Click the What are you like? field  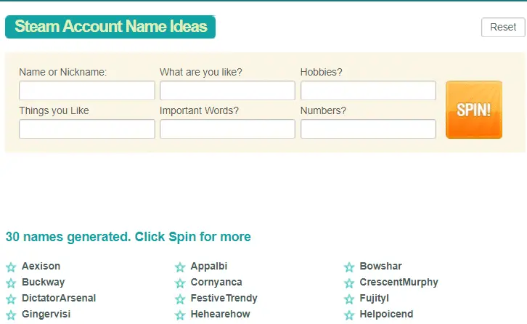point(227,91)
